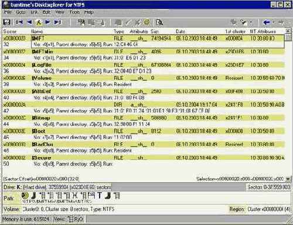The height and width of the screenshot is (225, 293).
Task: Click the running man Goto icon
Action: [39, 22]
